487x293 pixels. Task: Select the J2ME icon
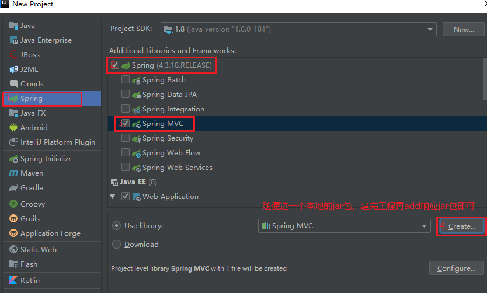coord(13,69)
